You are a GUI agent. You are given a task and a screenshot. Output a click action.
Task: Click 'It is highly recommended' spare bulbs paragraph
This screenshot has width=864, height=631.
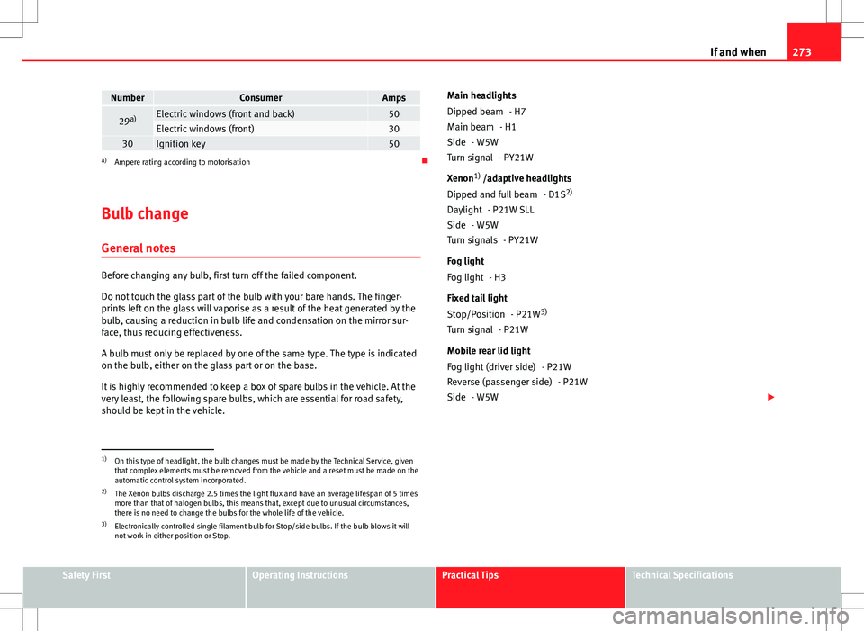(258, 399)
